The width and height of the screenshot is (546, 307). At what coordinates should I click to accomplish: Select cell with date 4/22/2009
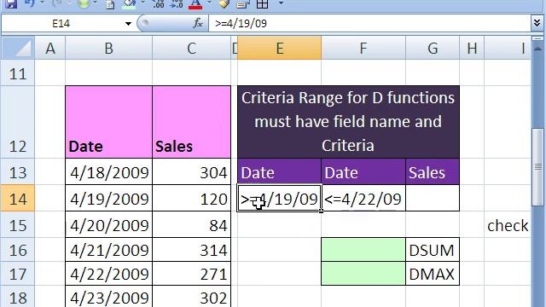(108, 274)
